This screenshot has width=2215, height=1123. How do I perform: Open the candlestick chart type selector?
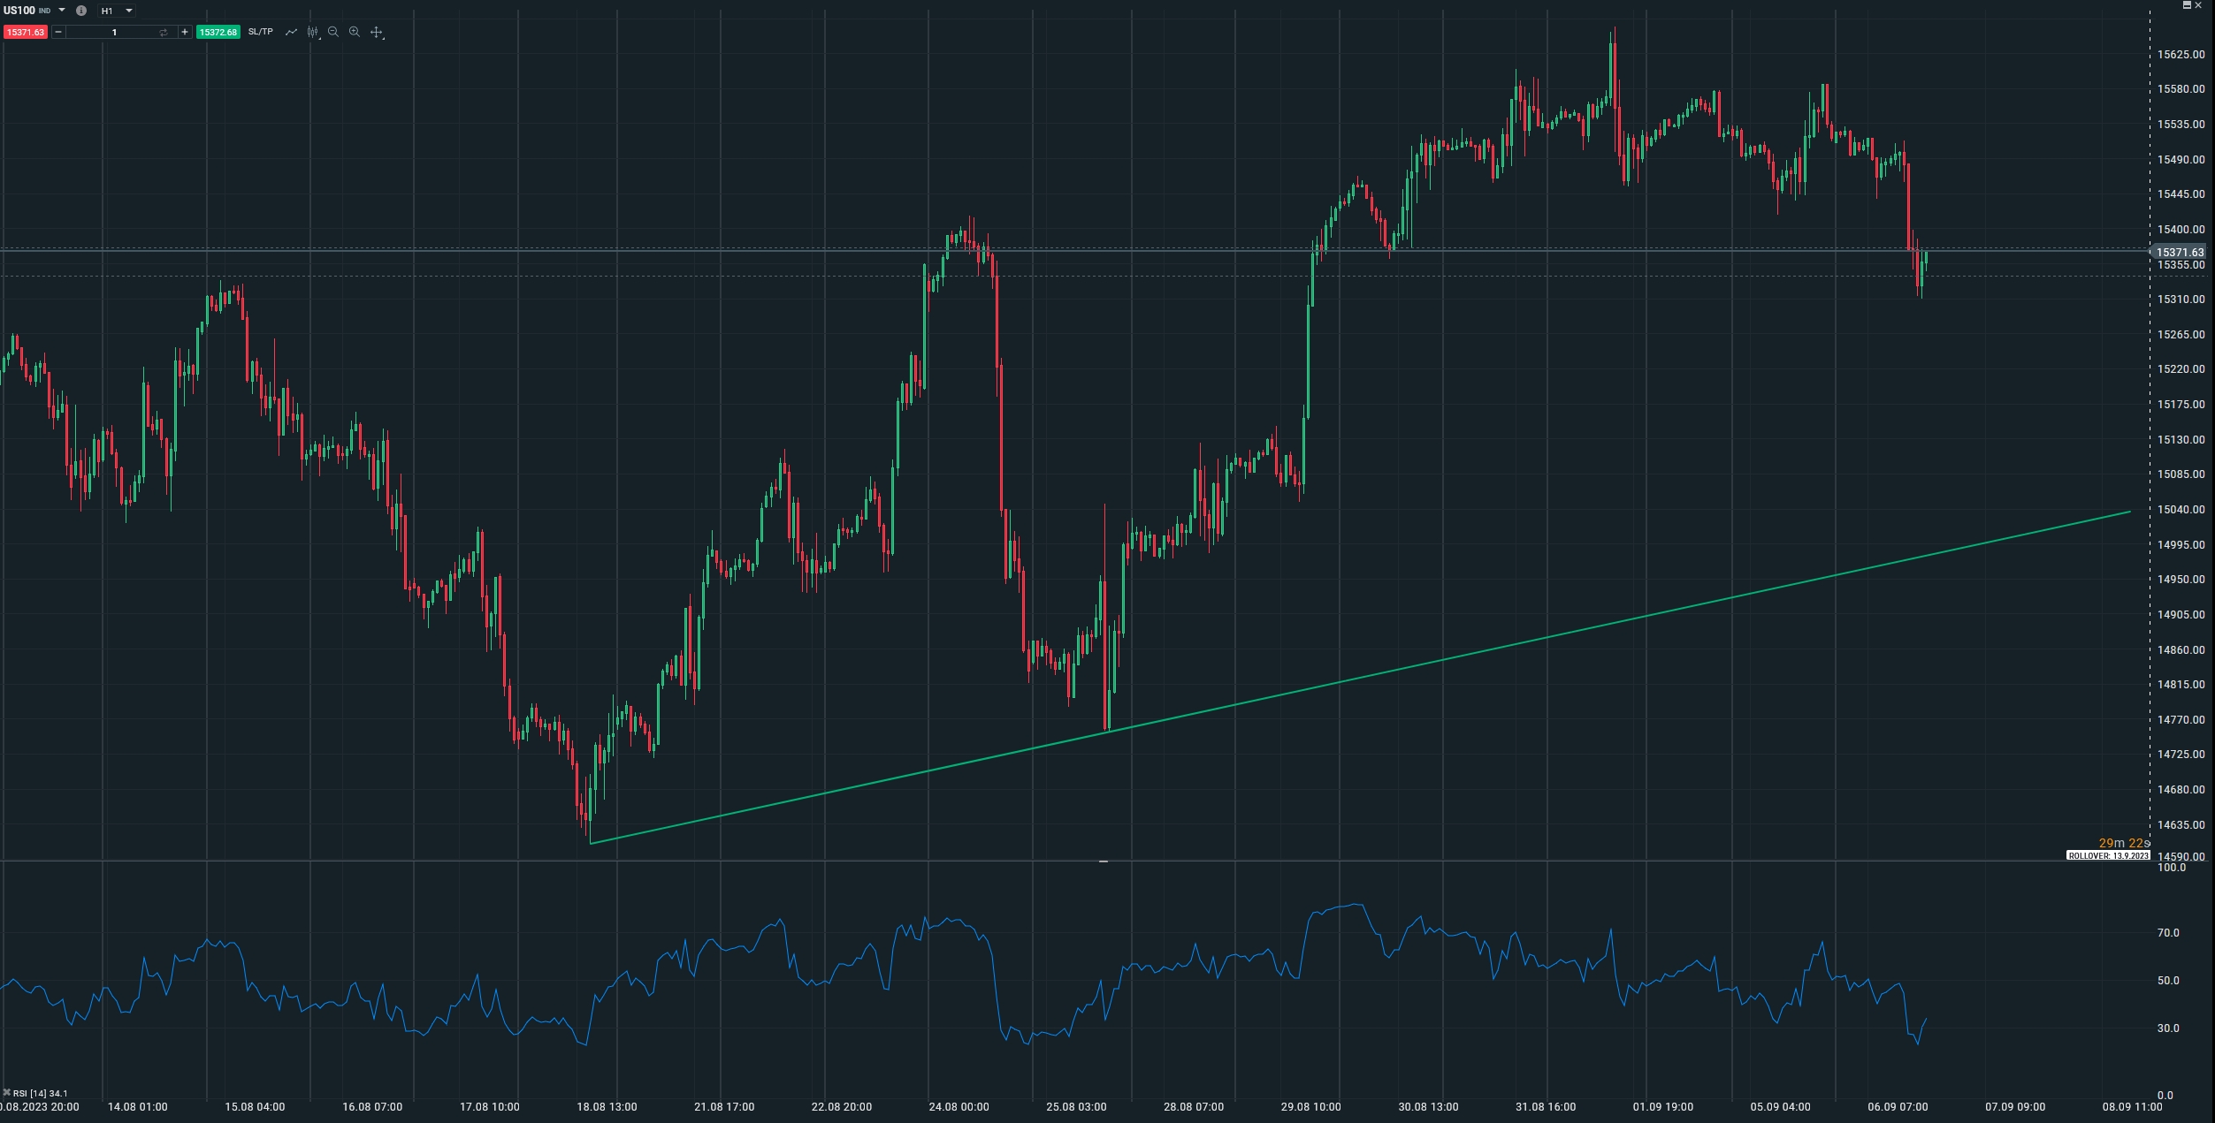[312, 32]
